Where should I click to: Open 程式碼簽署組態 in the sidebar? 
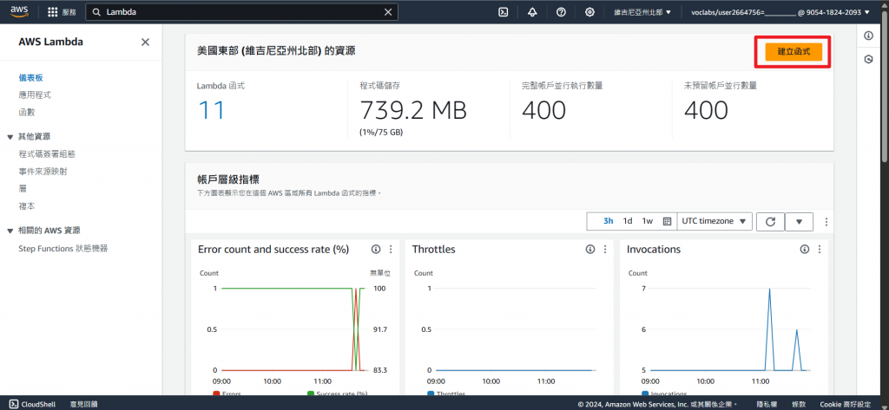click(47, 153)
